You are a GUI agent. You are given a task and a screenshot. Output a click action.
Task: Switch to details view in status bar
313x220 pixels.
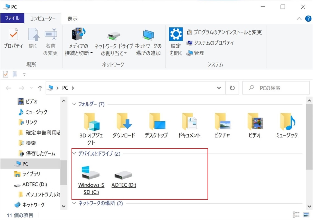tap(296, 215)
